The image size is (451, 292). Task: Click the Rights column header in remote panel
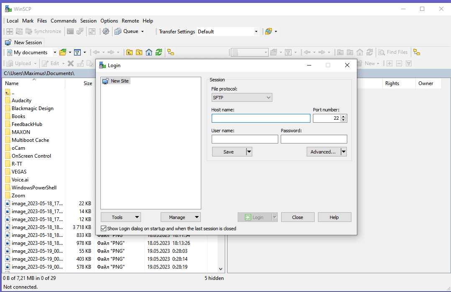tap(399, 83)
